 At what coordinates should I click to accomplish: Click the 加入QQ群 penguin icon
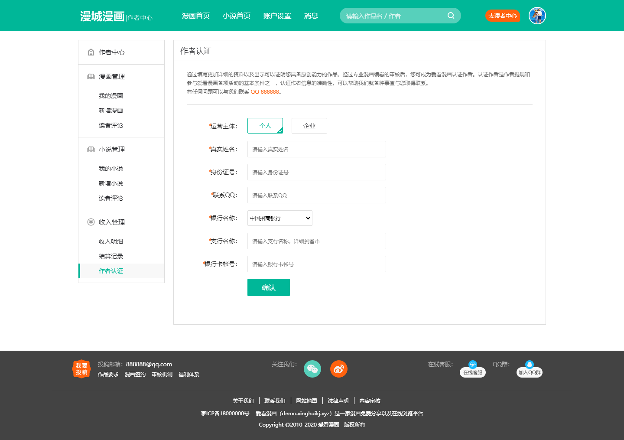click(x=530, y=365)
